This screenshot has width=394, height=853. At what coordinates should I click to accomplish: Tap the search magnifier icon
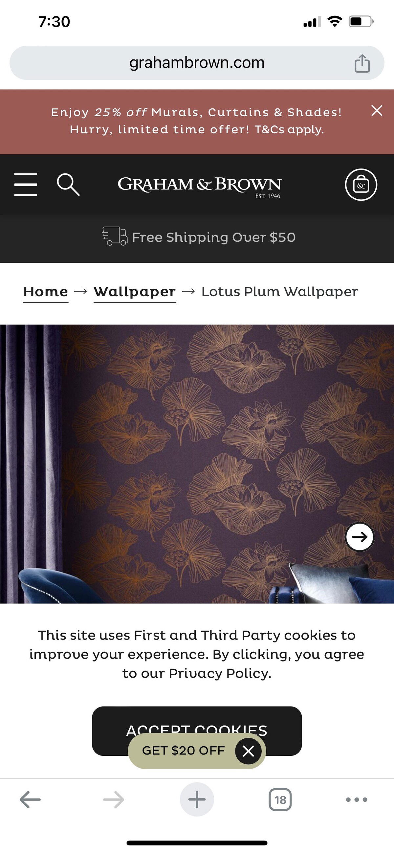68,185
